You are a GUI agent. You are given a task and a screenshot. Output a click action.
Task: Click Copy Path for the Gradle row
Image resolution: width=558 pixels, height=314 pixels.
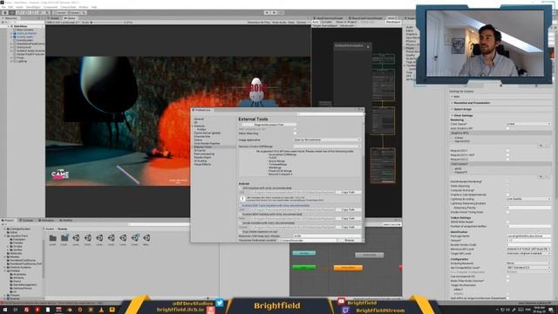click(x=349, y=227)
